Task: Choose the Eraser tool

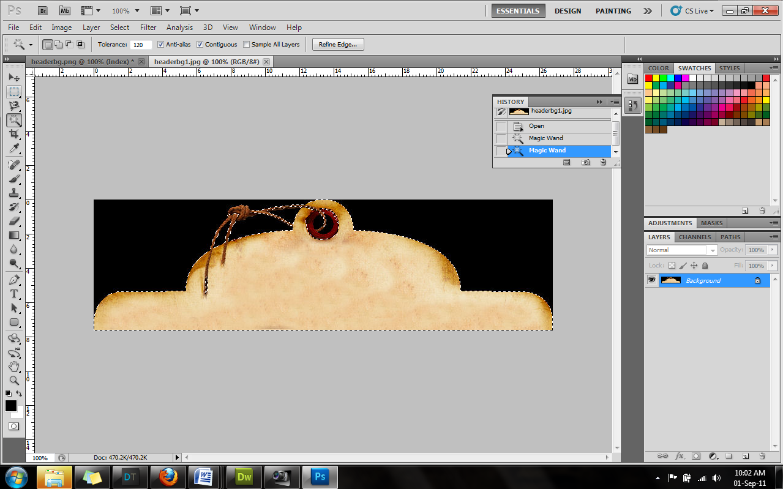Action: click(x=14, y=221)
